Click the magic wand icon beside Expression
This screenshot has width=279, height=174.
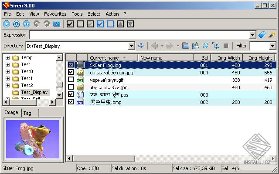click(x=272, y=35)
